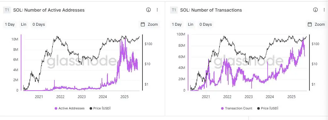Click SOL: Number of Active Addresses title
The width and height of the screenshot is (328, 120).
pyautogui.click(x=49, y=10)
